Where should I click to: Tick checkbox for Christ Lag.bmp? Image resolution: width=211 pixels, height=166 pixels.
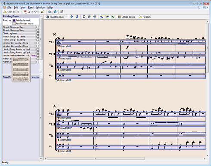[37, 34]
